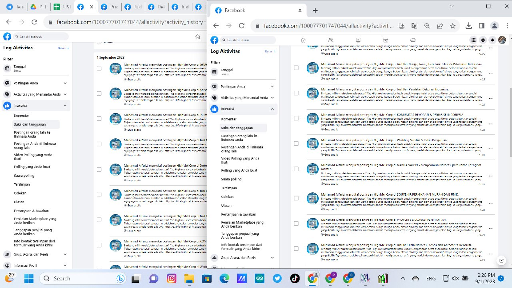Open Tanggal filter in back window
Screen dimensions: 512x288
(x=36, y=68)
